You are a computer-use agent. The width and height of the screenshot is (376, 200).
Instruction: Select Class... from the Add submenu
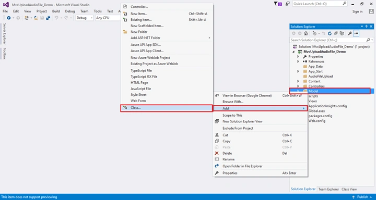pos(167,108)
